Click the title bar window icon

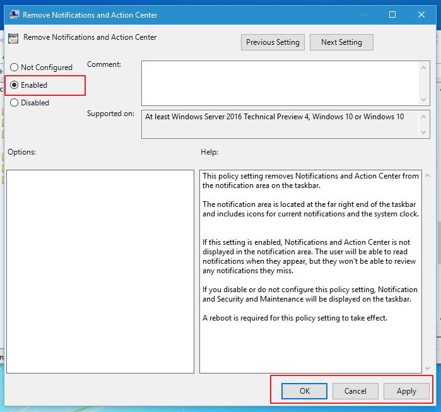pos(14,15)
